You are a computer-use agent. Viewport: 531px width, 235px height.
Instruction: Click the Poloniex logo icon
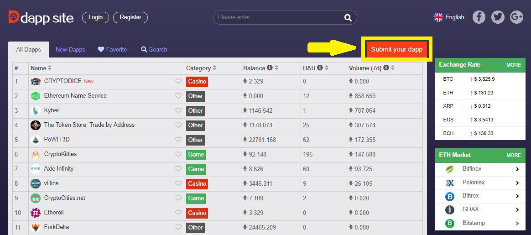[x=450, y=183]
